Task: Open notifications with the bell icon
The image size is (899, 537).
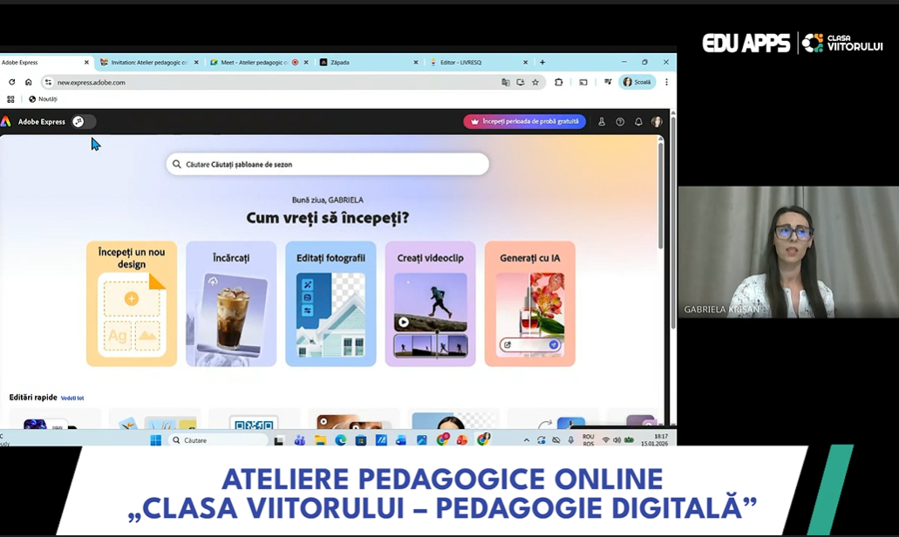Action: tap(638, 121)
